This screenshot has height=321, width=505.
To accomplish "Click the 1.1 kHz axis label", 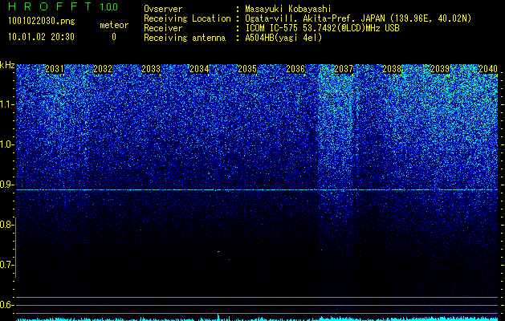I will [6, 104].
